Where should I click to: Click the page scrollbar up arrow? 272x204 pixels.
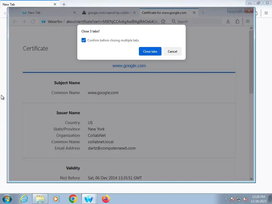251,28
